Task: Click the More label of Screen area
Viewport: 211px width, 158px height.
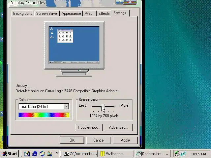Action: click(124, 105)
